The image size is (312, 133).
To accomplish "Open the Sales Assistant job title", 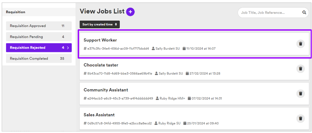I will pyautogui.click(x=99, y=115).
